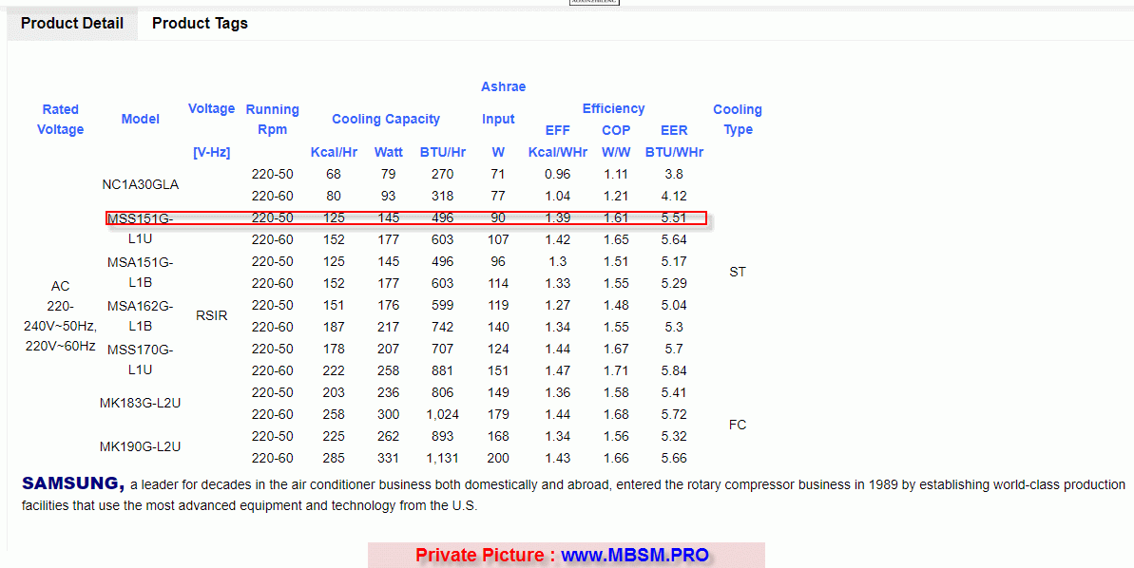Screen dimensions: 1134x568
Task: Click the small thumbnail at top center
Action: [594, 3]
